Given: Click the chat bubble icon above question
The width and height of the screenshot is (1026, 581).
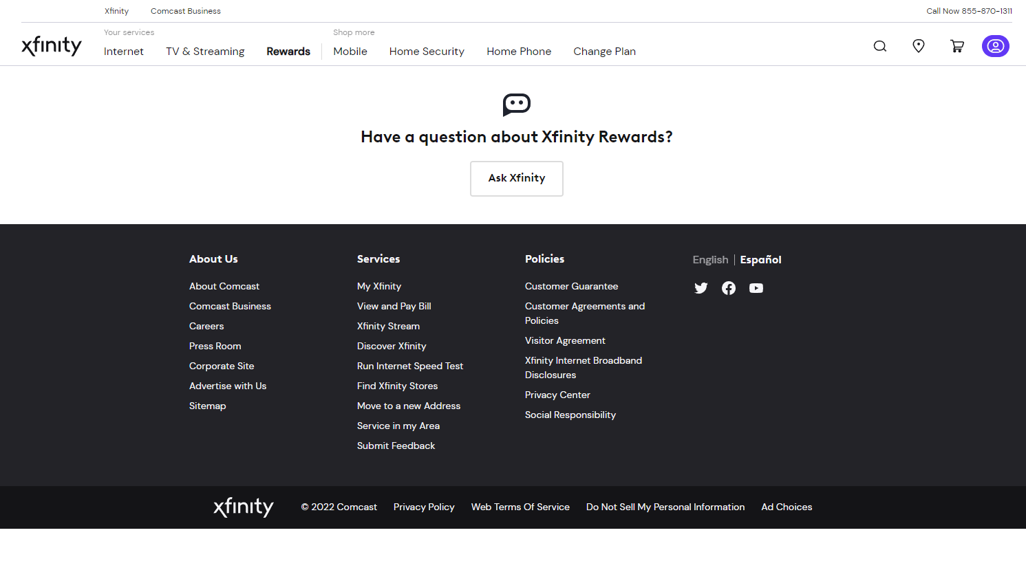Looking at the screenshot, I should click(x=517, y=105).
